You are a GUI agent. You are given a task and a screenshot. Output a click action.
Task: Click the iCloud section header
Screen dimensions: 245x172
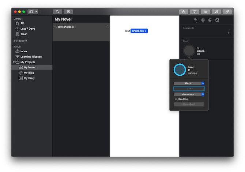tap(17, 47)
